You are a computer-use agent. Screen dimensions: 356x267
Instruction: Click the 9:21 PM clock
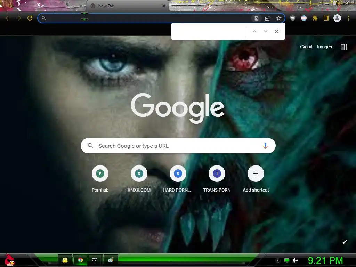point(325,260)
